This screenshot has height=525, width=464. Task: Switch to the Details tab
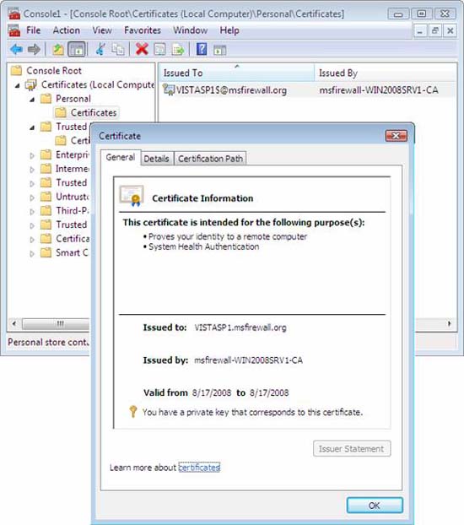coord(156,159)
